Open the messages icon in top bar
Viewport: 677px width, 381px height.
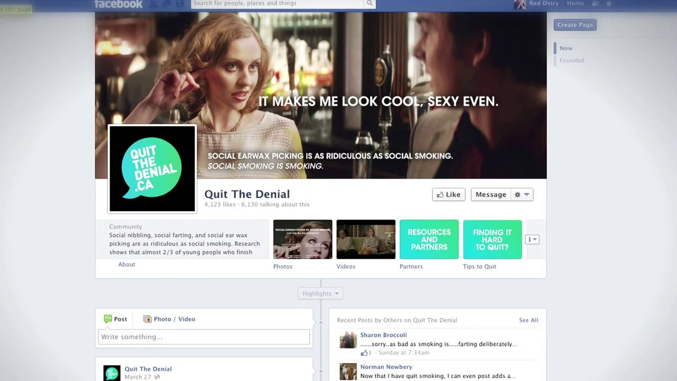167,4
